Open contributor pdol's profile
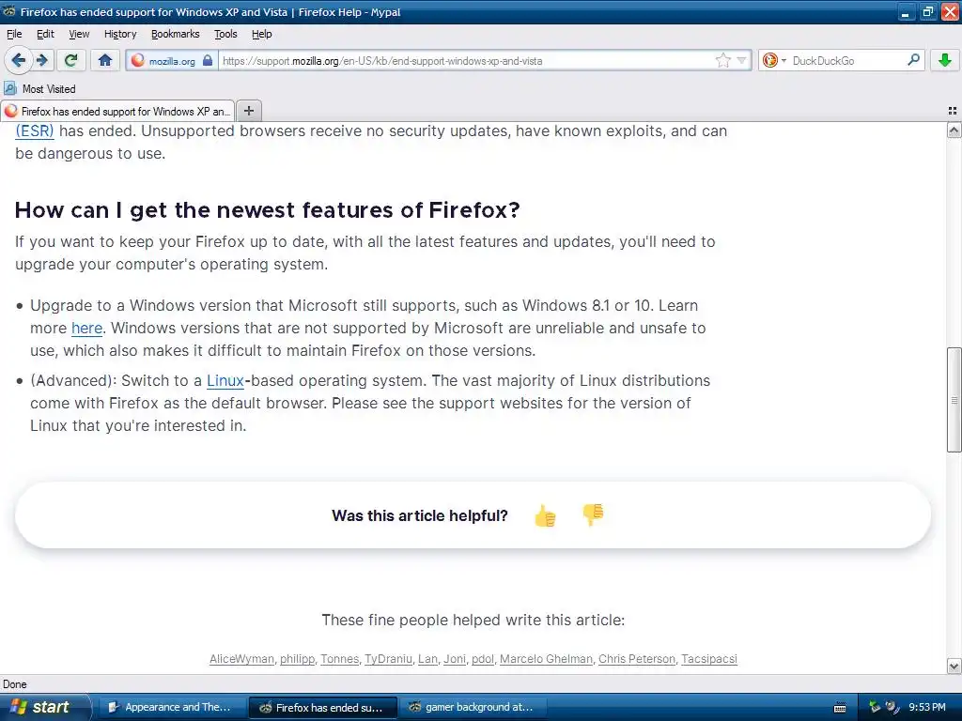Image resolution: width=962 pixels, height=721 pixels. [483, 659]
